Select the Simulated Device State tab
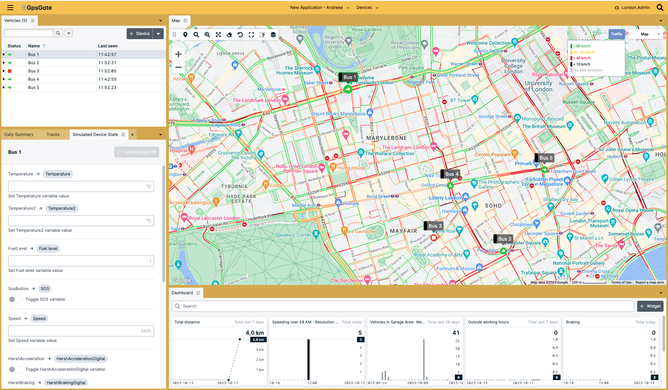This screenshot has height=390, width=668. (x=95, y=135)
